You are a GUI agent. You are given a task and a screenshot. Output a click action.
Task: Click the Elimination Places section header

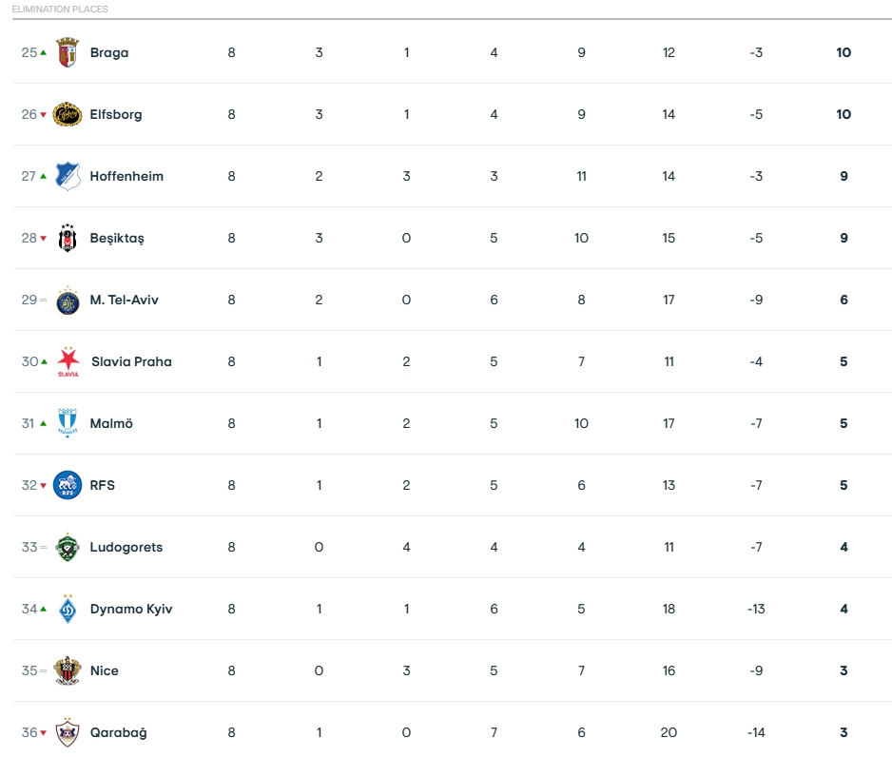(x=60, y=10)
